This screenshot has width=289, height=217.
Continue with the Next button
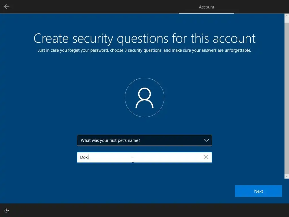pos(259,191)
